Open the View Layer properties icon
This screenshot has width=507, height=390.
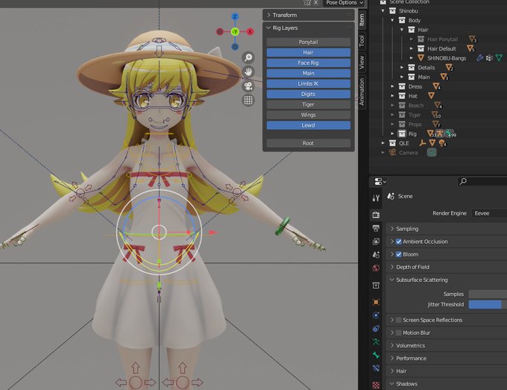click(376, 242)
